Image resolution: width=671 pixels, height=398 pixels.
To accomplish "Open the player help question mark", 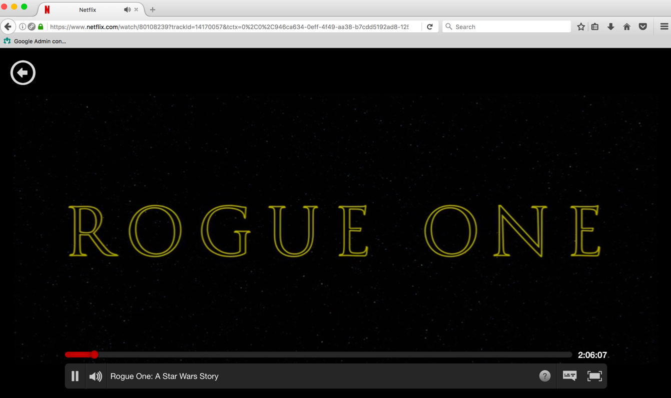I will click(x=545, y=376).
